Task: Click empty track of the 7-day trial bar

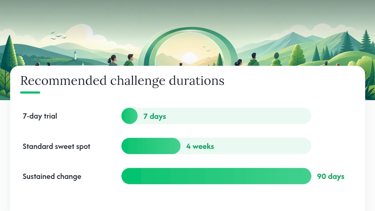Action: click(x=224, y=116)
